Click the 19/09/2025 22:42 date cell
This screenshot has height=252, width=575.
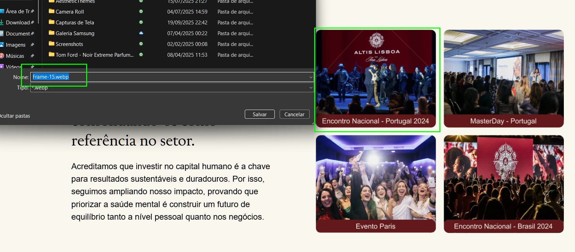tap(187, 23)
